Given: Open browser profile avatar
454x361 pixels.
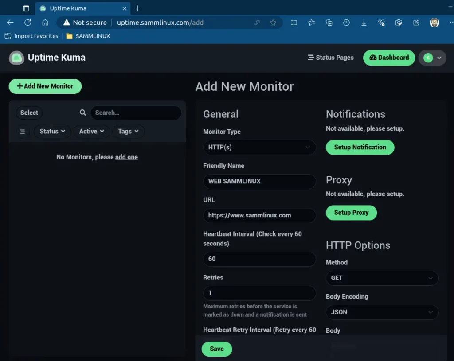Looking at the screenshot, I should [x=434, y=23].
